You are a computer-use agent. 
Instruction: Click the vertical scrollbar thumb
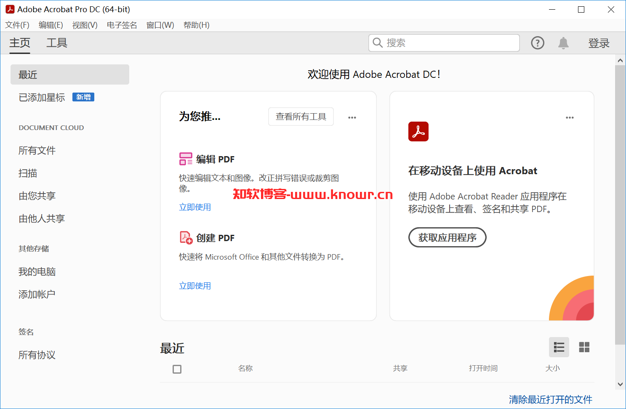coord(620,205)
